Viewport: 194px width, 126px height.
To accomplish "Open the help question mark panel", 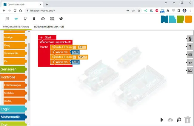I will pos(190,47).
